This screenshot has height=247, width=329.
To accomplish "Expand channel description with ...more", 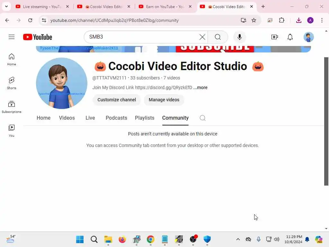I will click(200, 87).
